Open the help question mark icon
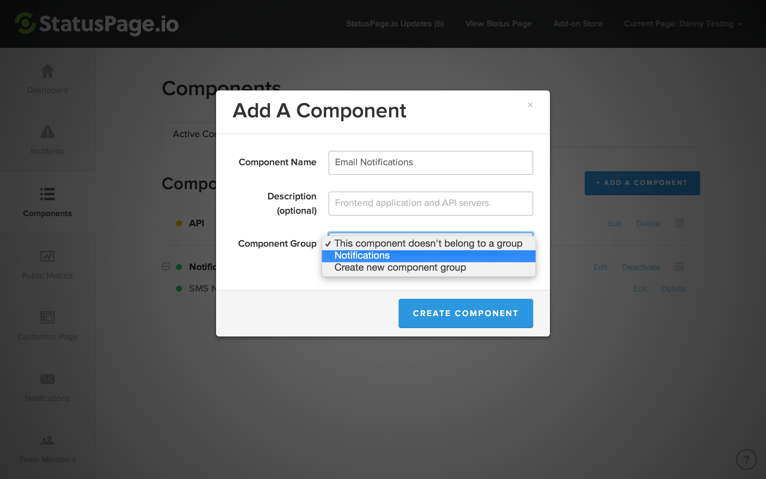The height and width of the screenshot is (479, 766). tap(746, 459)
